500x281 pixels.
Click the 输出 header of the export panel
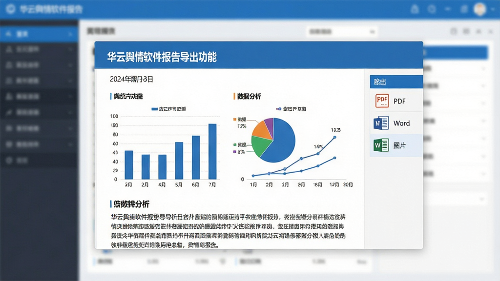pyautogui.click(x=396, y=82)
